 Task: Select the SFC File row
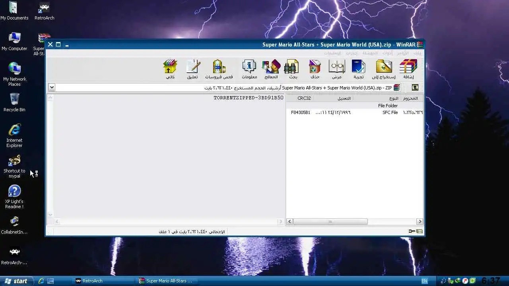point(355,112)
